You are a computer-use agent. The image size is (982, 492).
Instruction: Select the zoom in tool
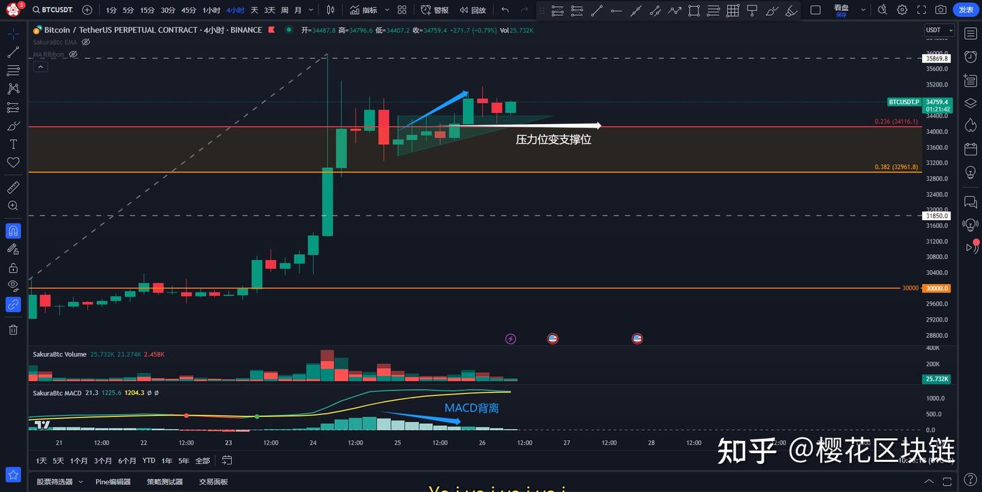coord(13,206)
